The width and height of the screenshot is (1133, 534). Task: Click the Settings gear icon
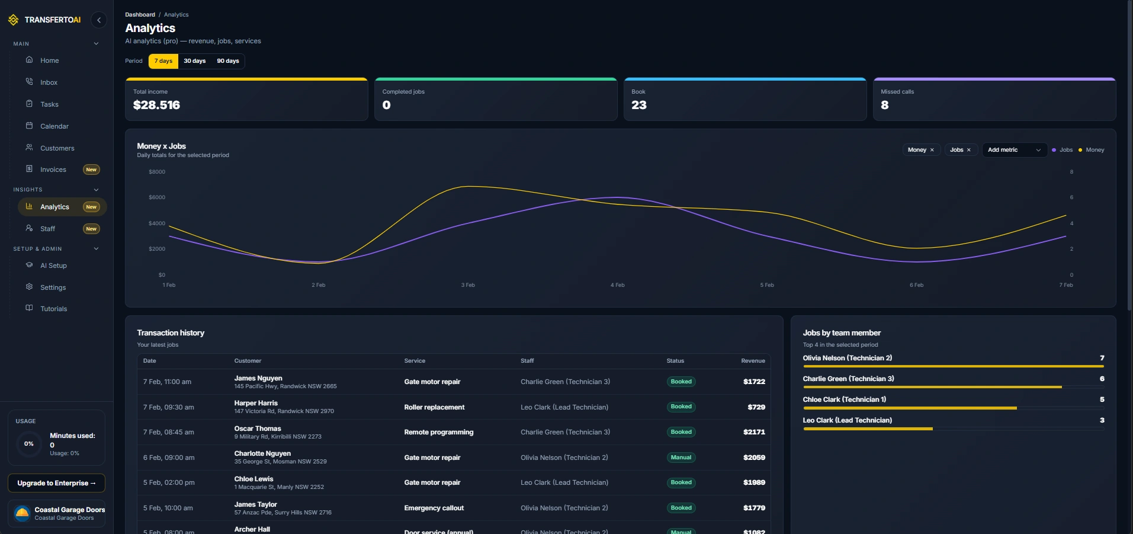(x=29, y=287)
